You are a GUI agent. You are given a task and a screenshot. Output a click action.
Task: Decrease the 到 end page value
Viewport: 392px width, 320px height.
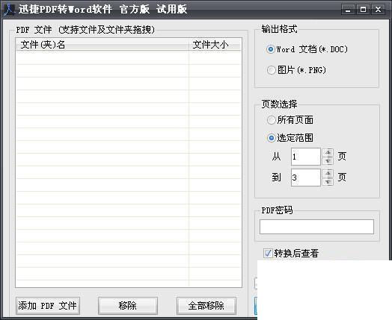click(328, 182)
